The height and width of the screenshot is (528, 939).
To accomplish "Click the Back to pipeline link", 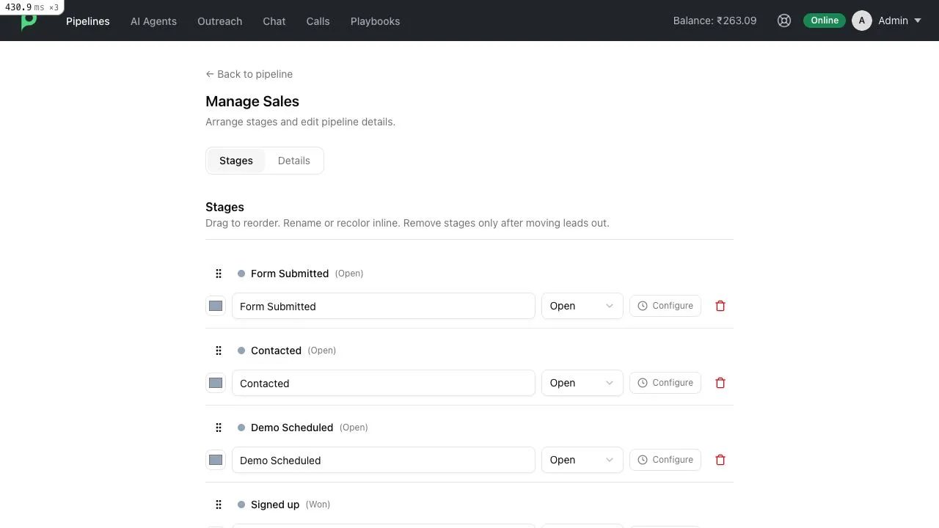I will coord(249,74).
